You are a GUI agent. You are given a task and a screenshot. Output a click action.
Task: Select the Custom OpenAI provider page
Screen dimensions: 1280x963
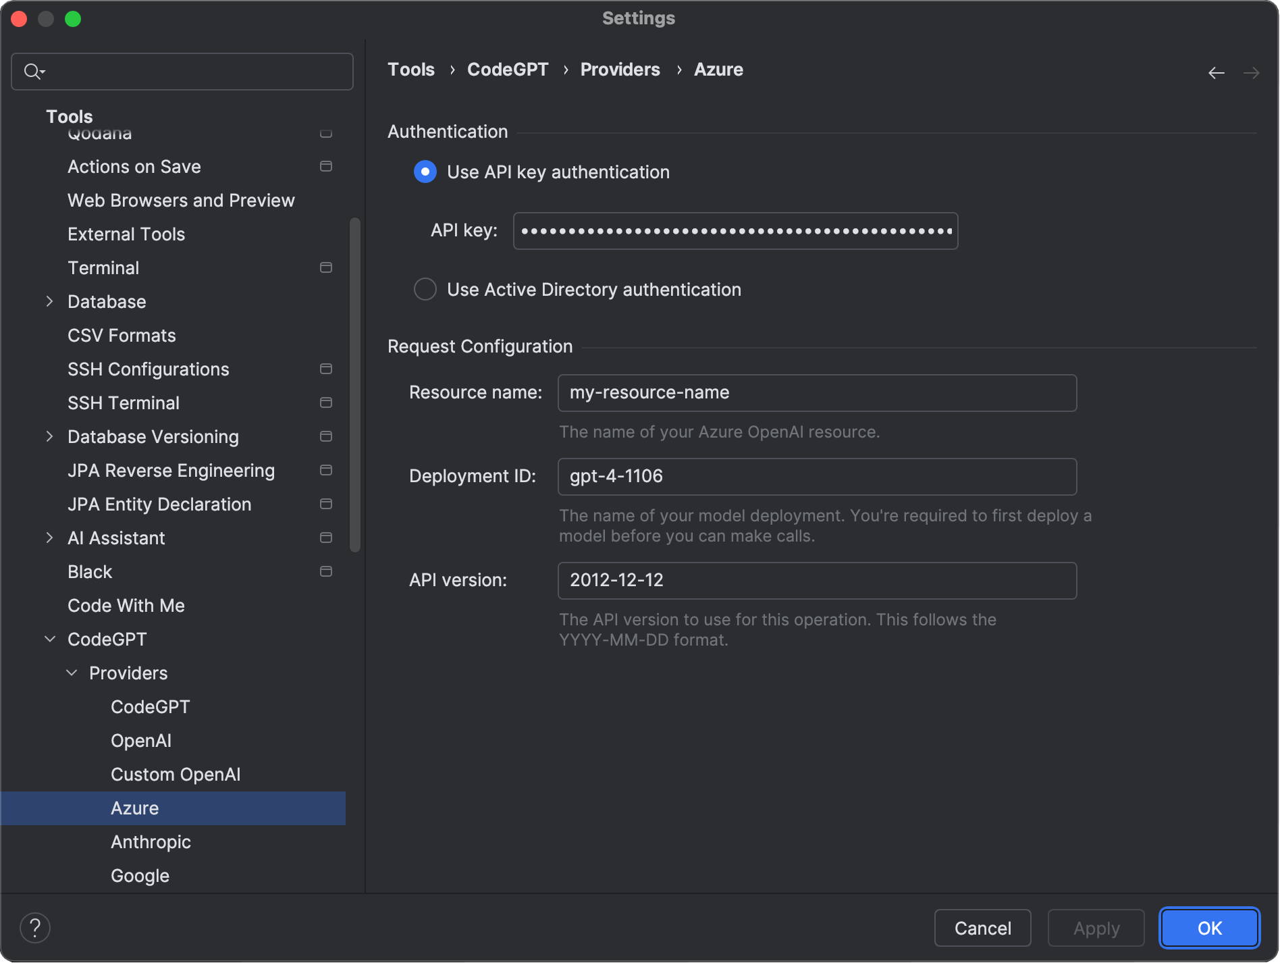click(176, 775)
